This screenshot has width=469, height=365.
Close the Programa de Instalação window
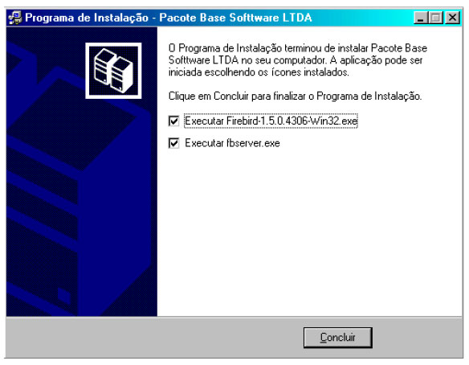pos(452,18)
